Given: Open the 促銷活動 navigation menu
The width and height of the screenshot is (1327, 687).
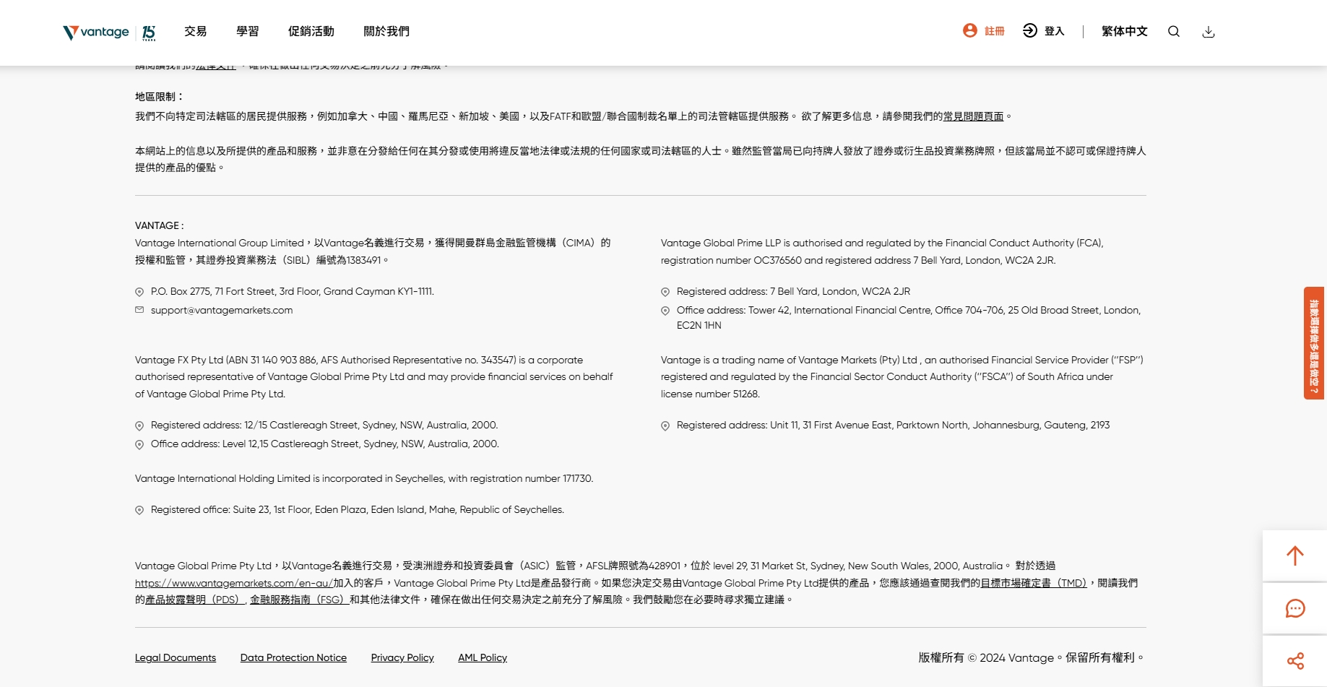Looking at the screenshot, I should click(311, 31).
